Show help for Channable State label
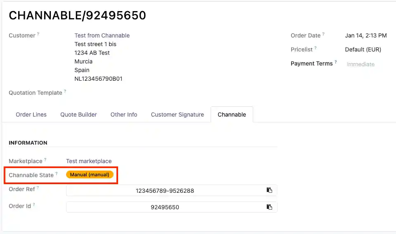The image size is (396, 234). [x=57, y=174]
